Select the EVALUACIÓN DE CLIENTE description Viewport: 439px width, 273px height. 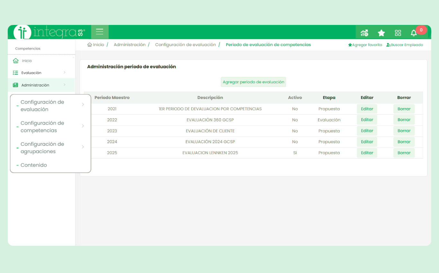(210, 131)
